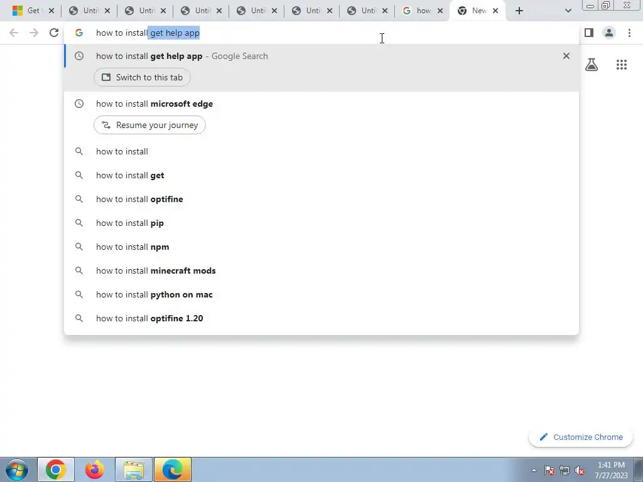Open Firefox from the taskbar
The width and height of the screenshot is (643, 482).
94,469
